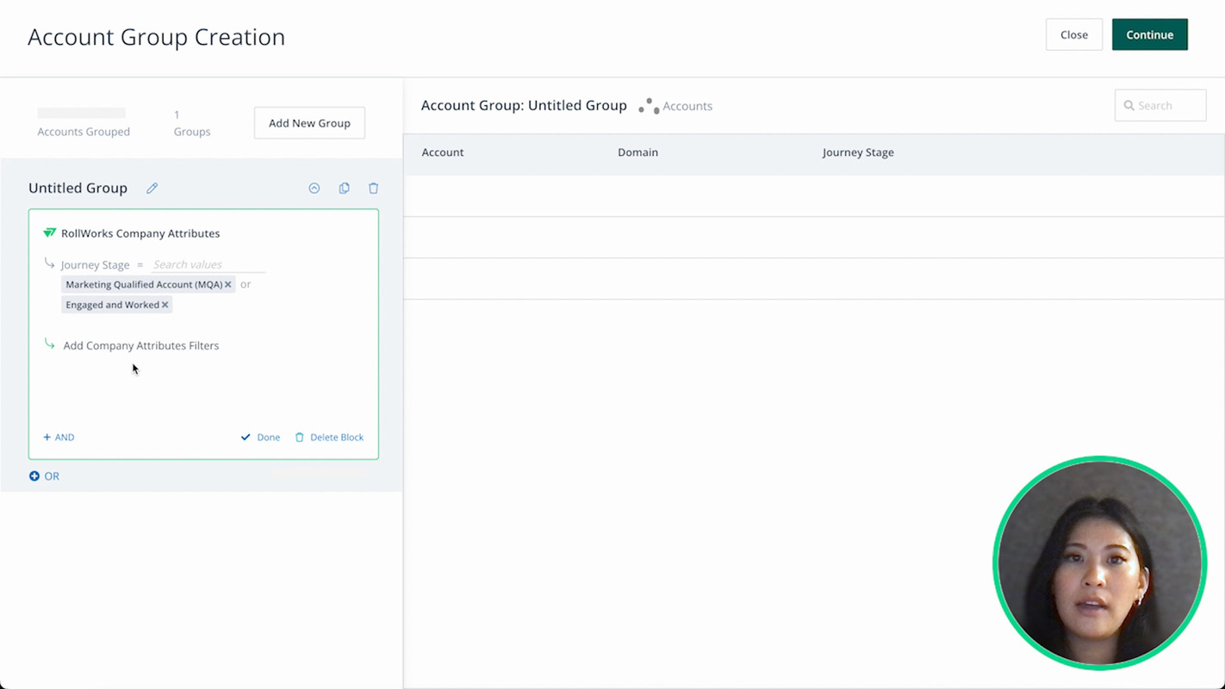Click the Continue button
The width and height of the screenshot is (1225, 689).
click(x=1149, y=34)
